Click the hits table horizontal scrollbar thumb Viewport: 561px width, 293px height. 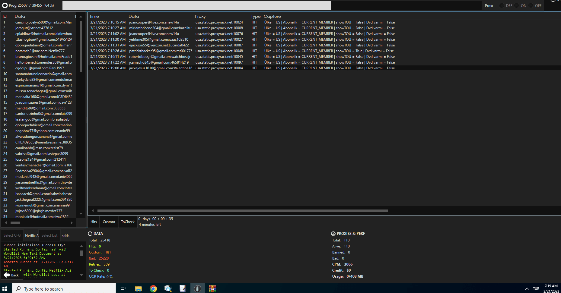click(x=242, y=211)
